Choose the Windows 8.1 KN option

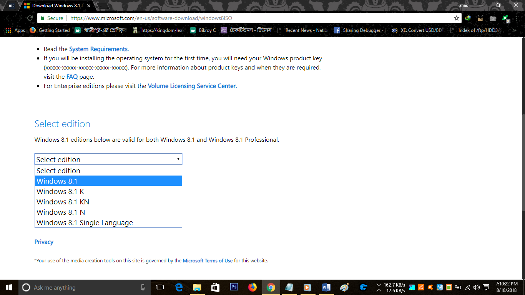pos(108,202)
